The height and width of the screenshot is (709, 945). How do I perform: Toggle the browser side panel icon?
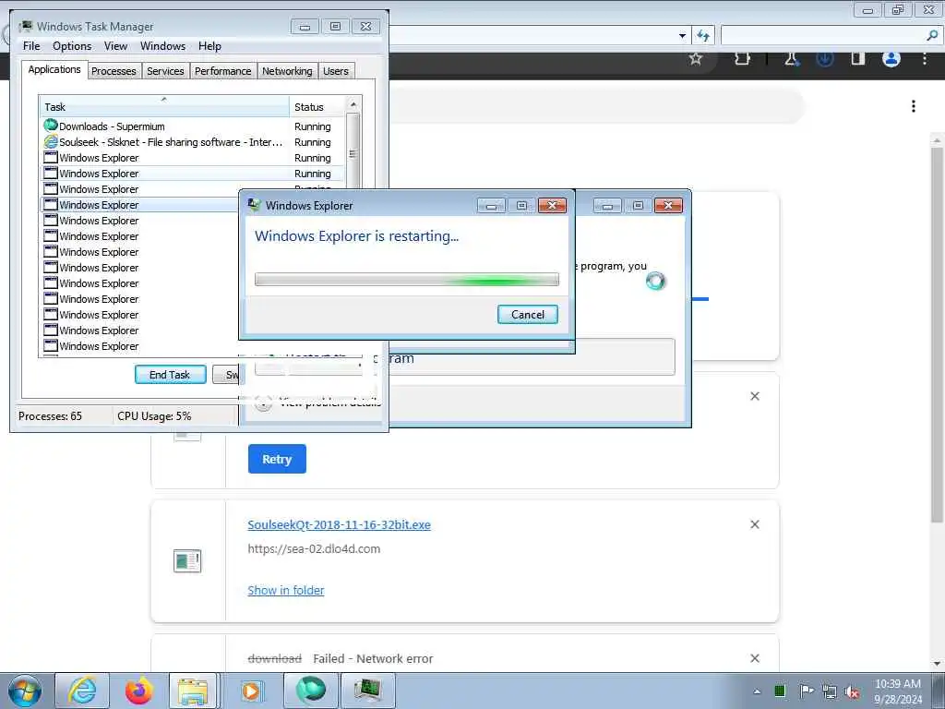858,58
